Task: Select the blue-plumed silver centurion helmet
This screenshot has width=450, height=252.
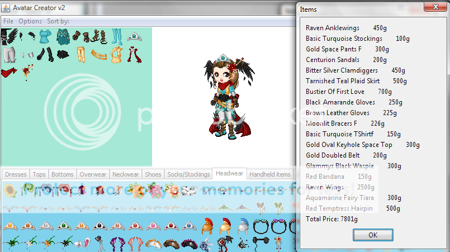Action: [x=244, y=226]
